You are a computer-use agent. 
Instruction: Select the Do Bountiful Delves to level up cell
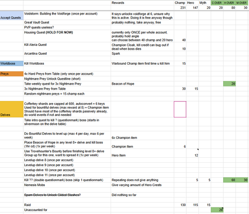(67, 135)
